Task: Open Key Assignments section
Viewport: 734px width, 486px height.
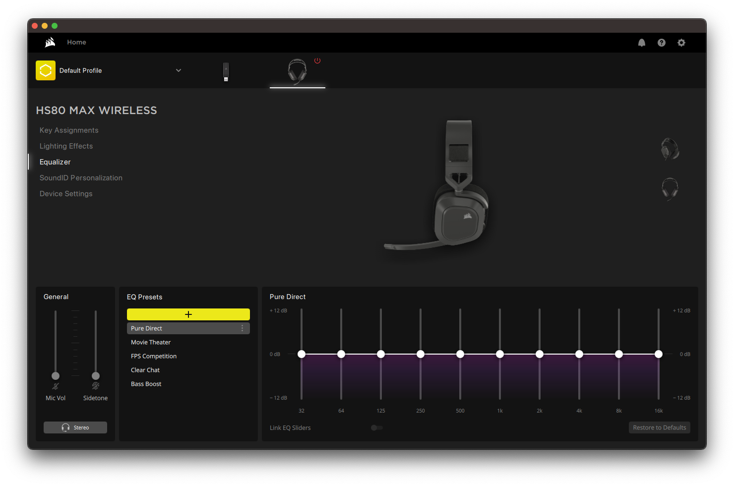Action: click(69, 130)
